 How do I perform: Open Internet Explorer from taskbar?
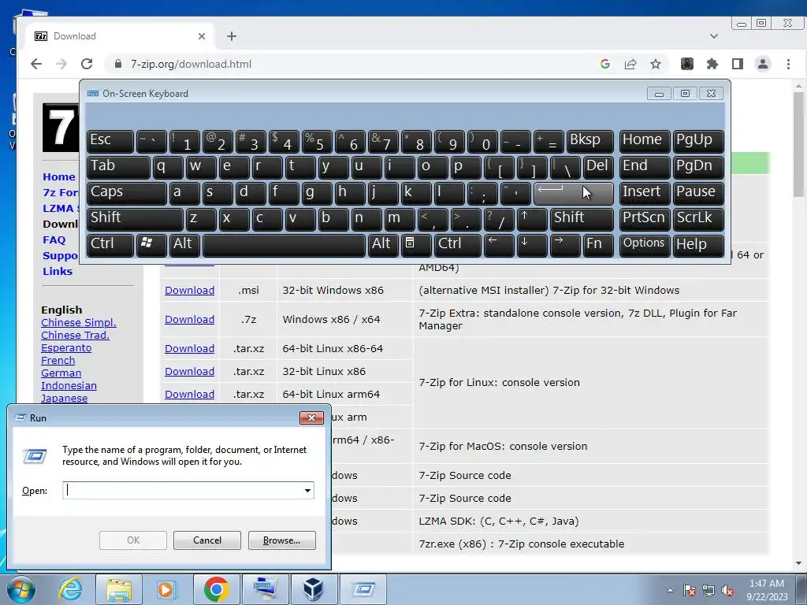[x=69, y=589]
